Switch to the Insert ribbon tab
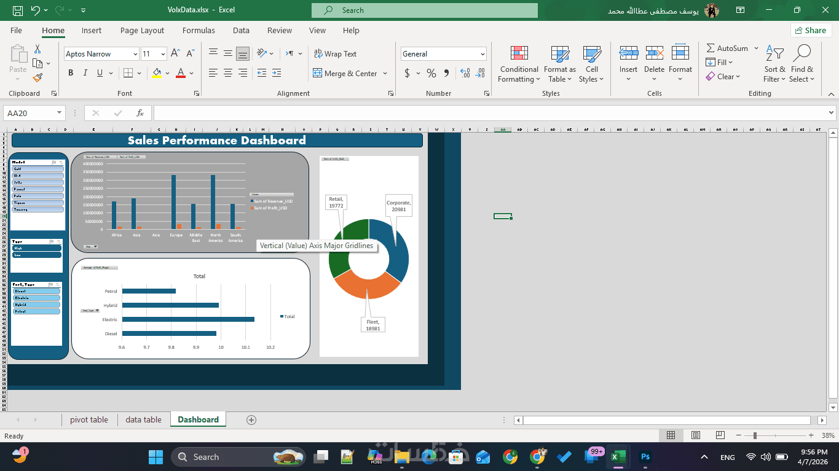The width and height of the screenshot is (839, 471). click(92, 30)
